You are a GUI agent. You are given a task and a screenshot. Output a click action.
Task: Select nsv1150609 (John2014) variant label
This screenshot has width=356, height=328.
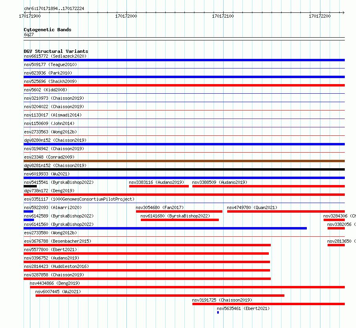pyautogui.click(x=49, y=123)
